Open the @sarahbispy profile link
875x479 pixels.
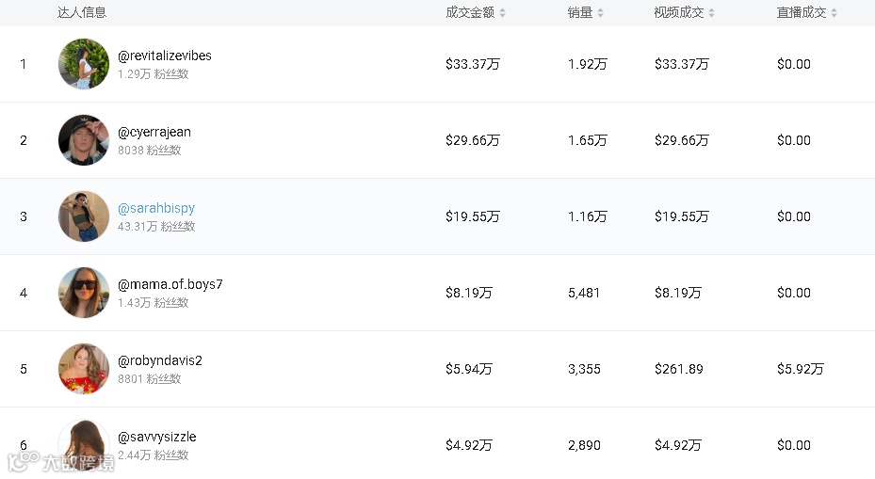(x=156, y=208)
